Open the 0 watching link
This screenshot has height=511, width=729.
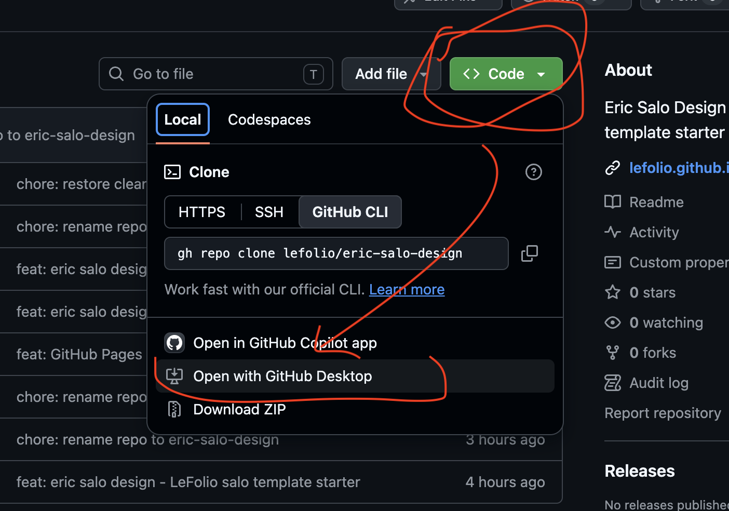[666, 322]
